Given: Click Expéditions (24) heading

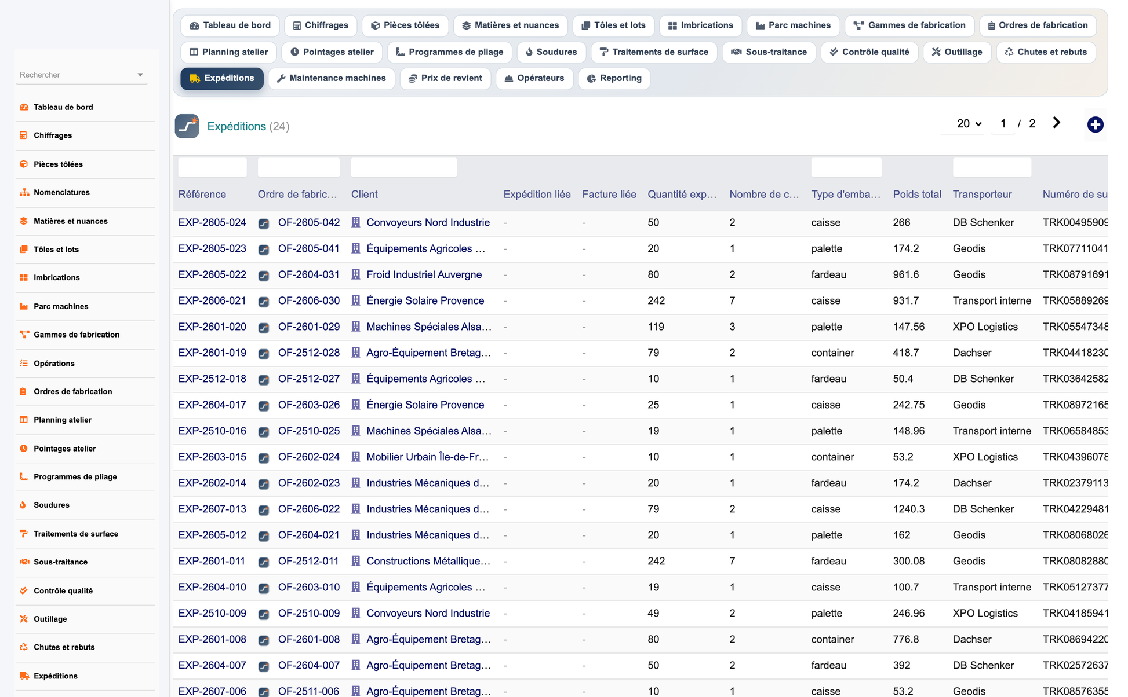Looking at the screenshot, I should click(x=248, y=126).
